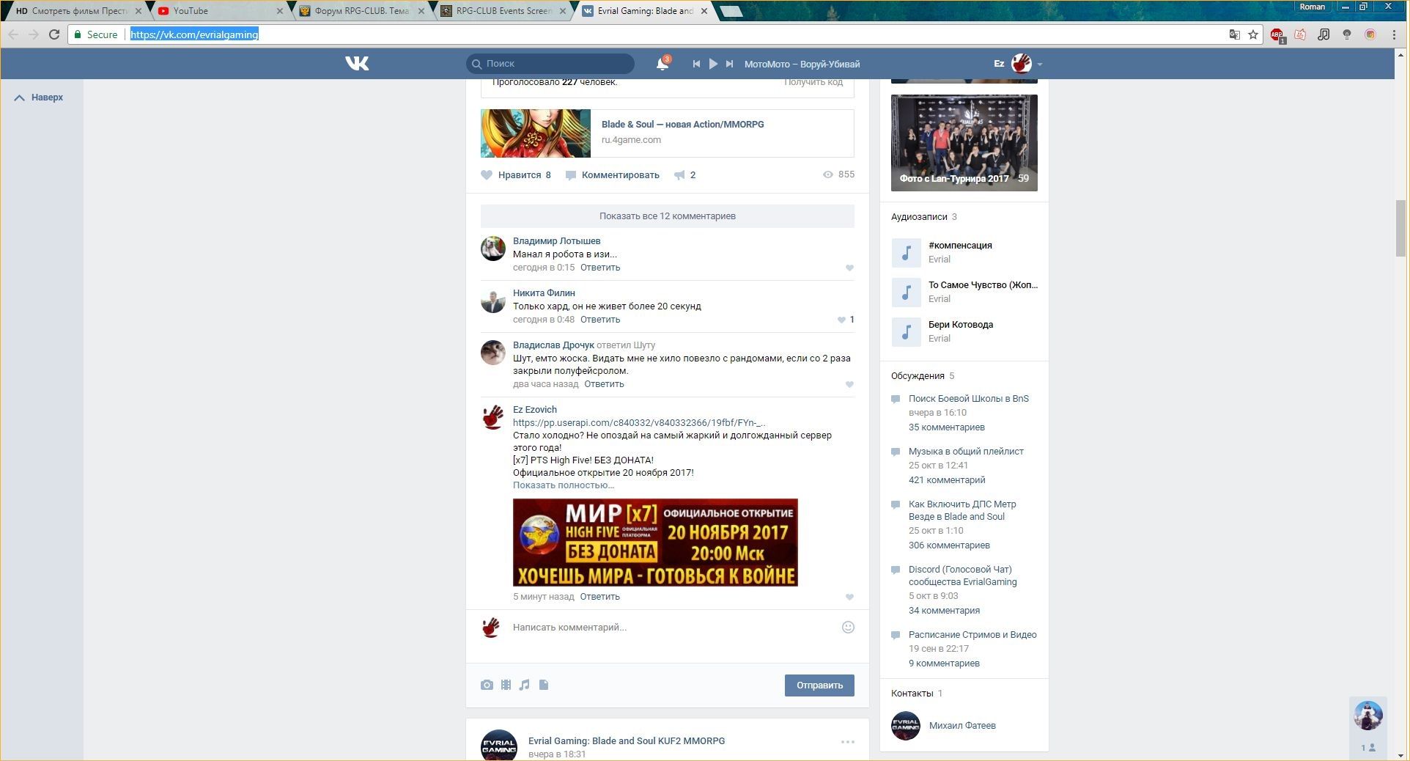Open Chrome's three-dot menu

pyautogui.click(x=1394, y=34)
